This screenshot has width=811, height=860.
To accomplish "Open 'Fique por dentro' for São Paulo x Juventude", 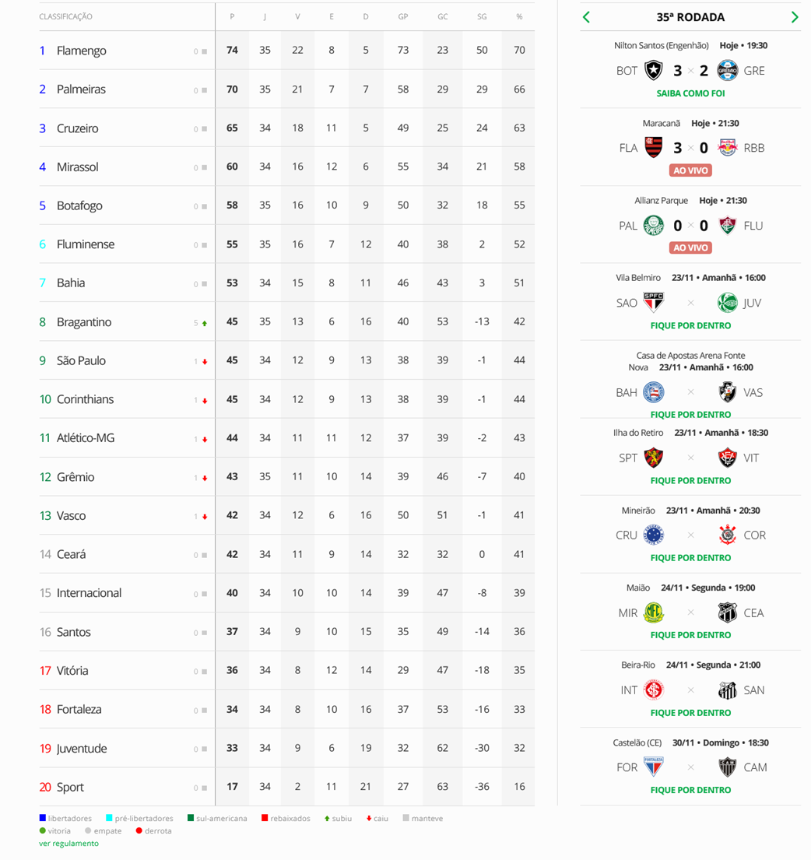I will [x=690, y=325].
